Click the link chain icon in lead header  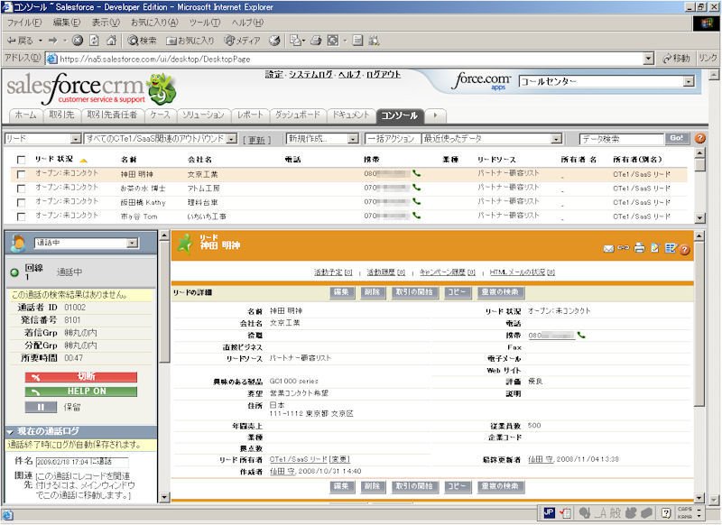click(x=623, y=247)
